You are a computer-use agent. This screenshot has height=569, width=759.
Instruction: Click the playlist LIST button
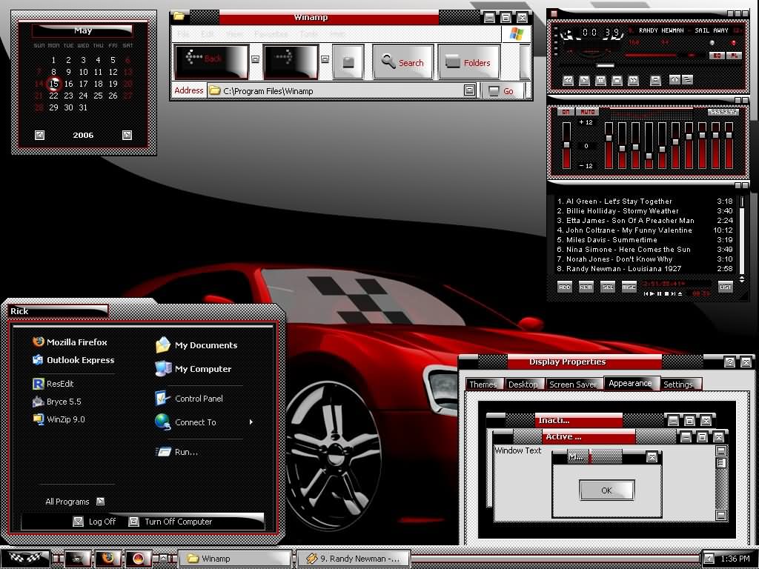(x=725, y=287)
